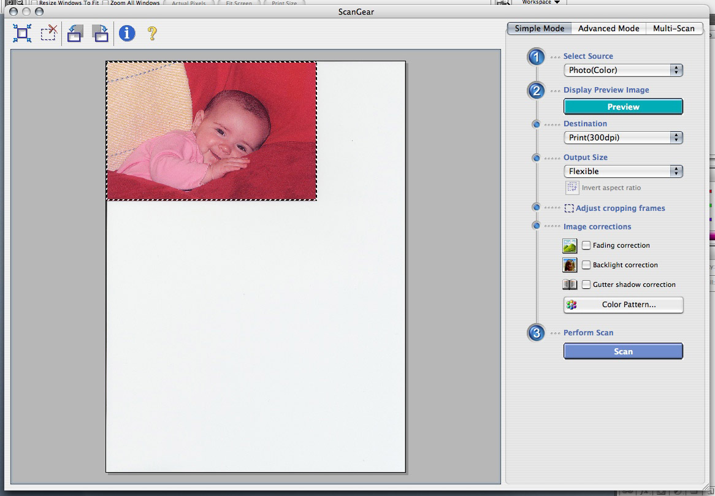Toggle the Gutter shadow correction checkbox
Image resolution: width=715 pixels, height=496 pixels.
tap(586, 284)
